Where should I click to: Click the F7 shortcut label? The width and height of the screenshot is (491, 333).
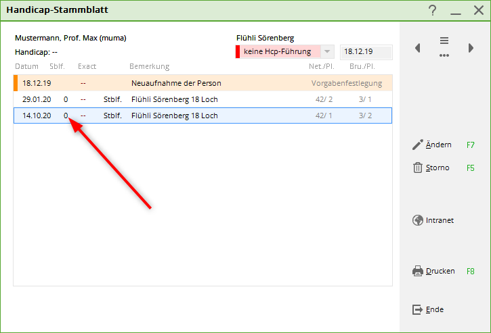click(x=470, y=145)
